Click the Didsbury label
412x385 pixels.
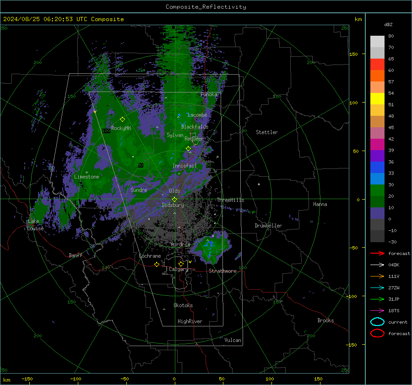[173, 205]
